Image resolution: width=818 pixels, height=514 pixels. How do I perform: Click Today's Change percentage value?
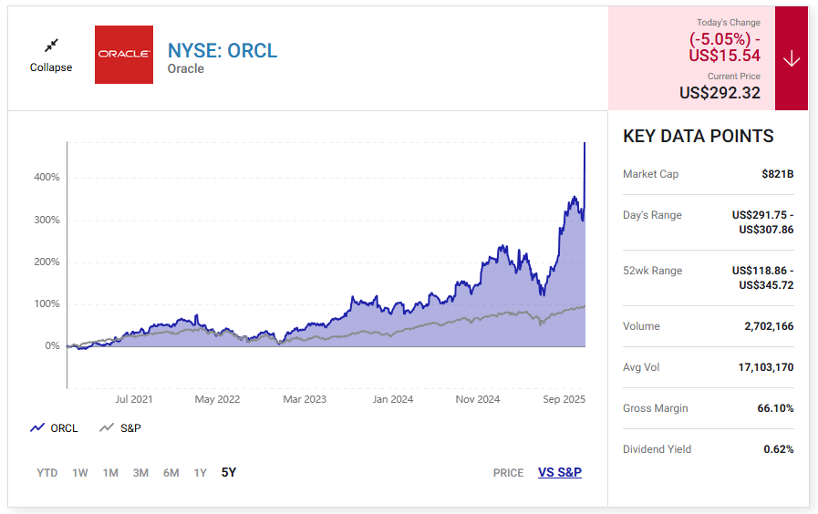coord(720,38)
